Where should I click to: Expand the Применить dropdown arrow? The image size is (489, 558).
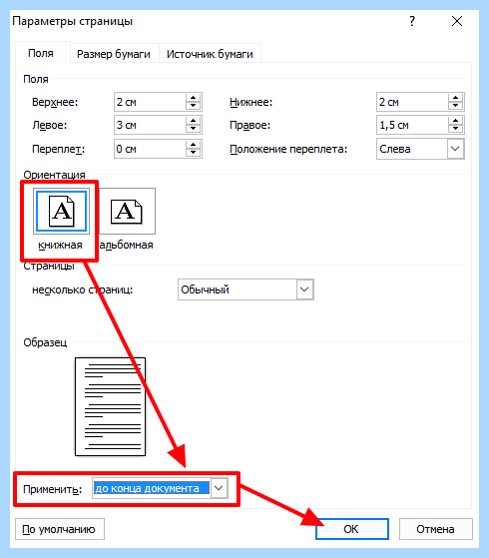click(219, 488)
